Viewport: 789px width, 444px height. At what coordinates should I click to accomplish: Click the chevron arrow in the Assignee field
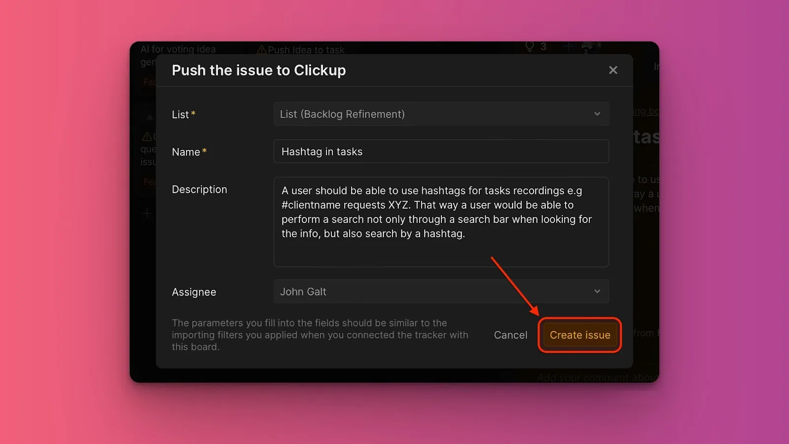[597, 292]
